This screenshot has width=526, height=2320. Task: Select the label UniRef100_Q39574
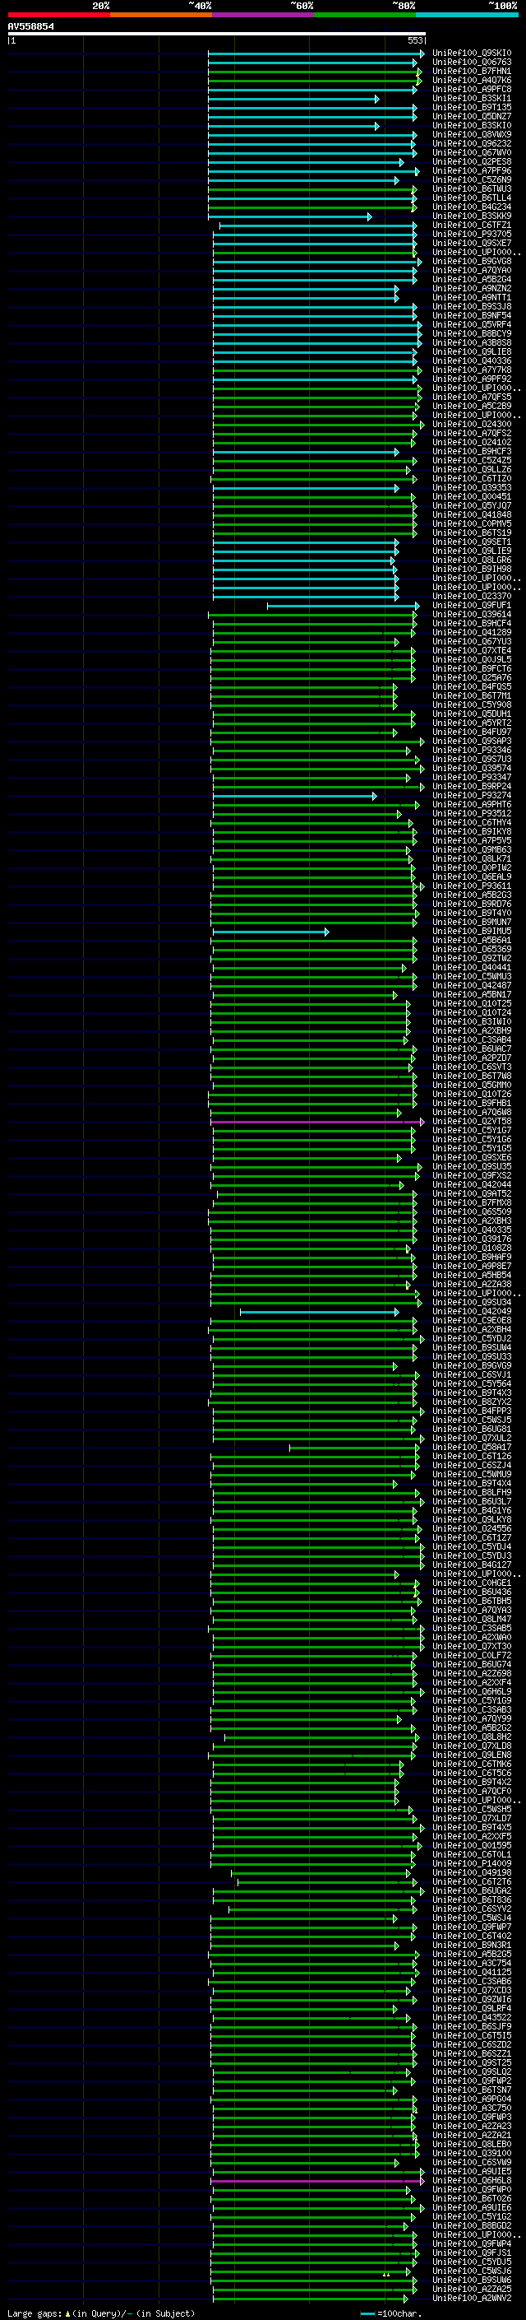click(472, 768)
